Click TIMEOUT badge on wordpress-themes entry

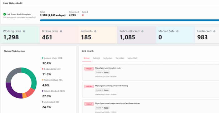coord(89,104)
